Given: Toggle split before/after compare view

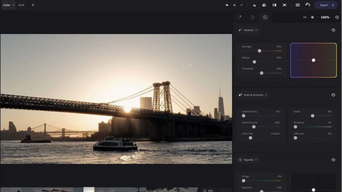Looking at the screenshot, I should pos(274,5).
